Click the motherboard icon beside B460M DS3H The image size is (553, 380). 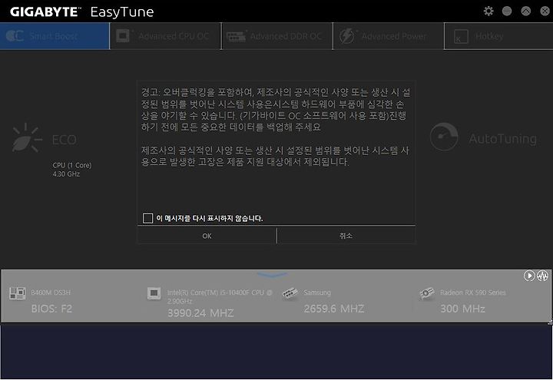pos(17,293)
